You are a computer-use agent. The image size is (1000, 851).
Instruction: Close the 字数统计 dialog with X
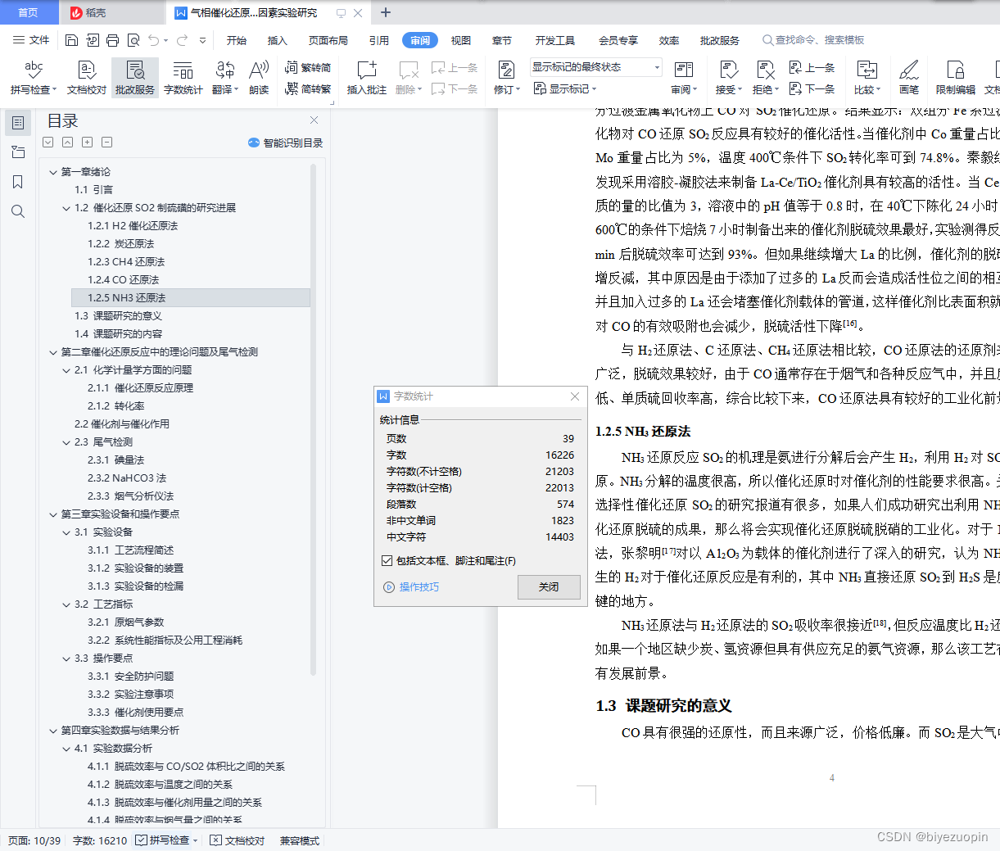coord(575,396)
